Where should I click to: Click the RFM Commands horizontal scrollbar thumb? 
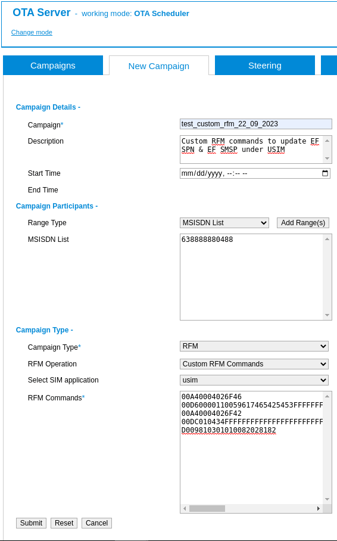pos(207,509)
